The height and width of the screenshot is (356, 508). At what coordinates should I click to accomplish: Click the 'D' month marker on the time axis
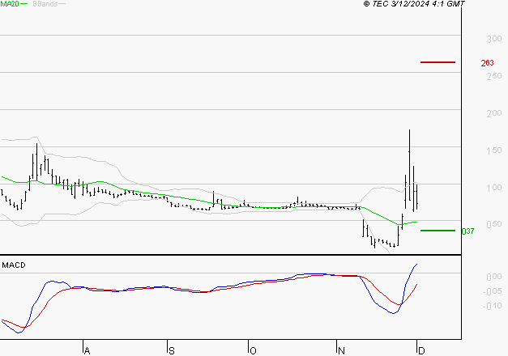point(418,350)
